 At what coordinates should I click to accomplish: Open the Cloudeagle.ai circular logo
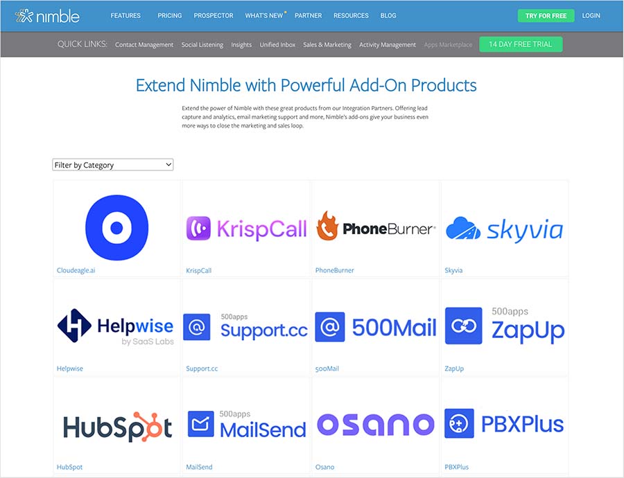[117, 227]
